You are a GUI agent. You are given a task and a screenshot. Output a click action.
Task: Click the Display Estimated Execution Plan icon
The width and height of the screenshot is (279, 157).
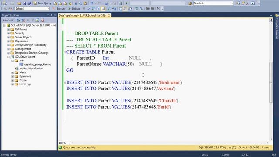tap(94, 9)
